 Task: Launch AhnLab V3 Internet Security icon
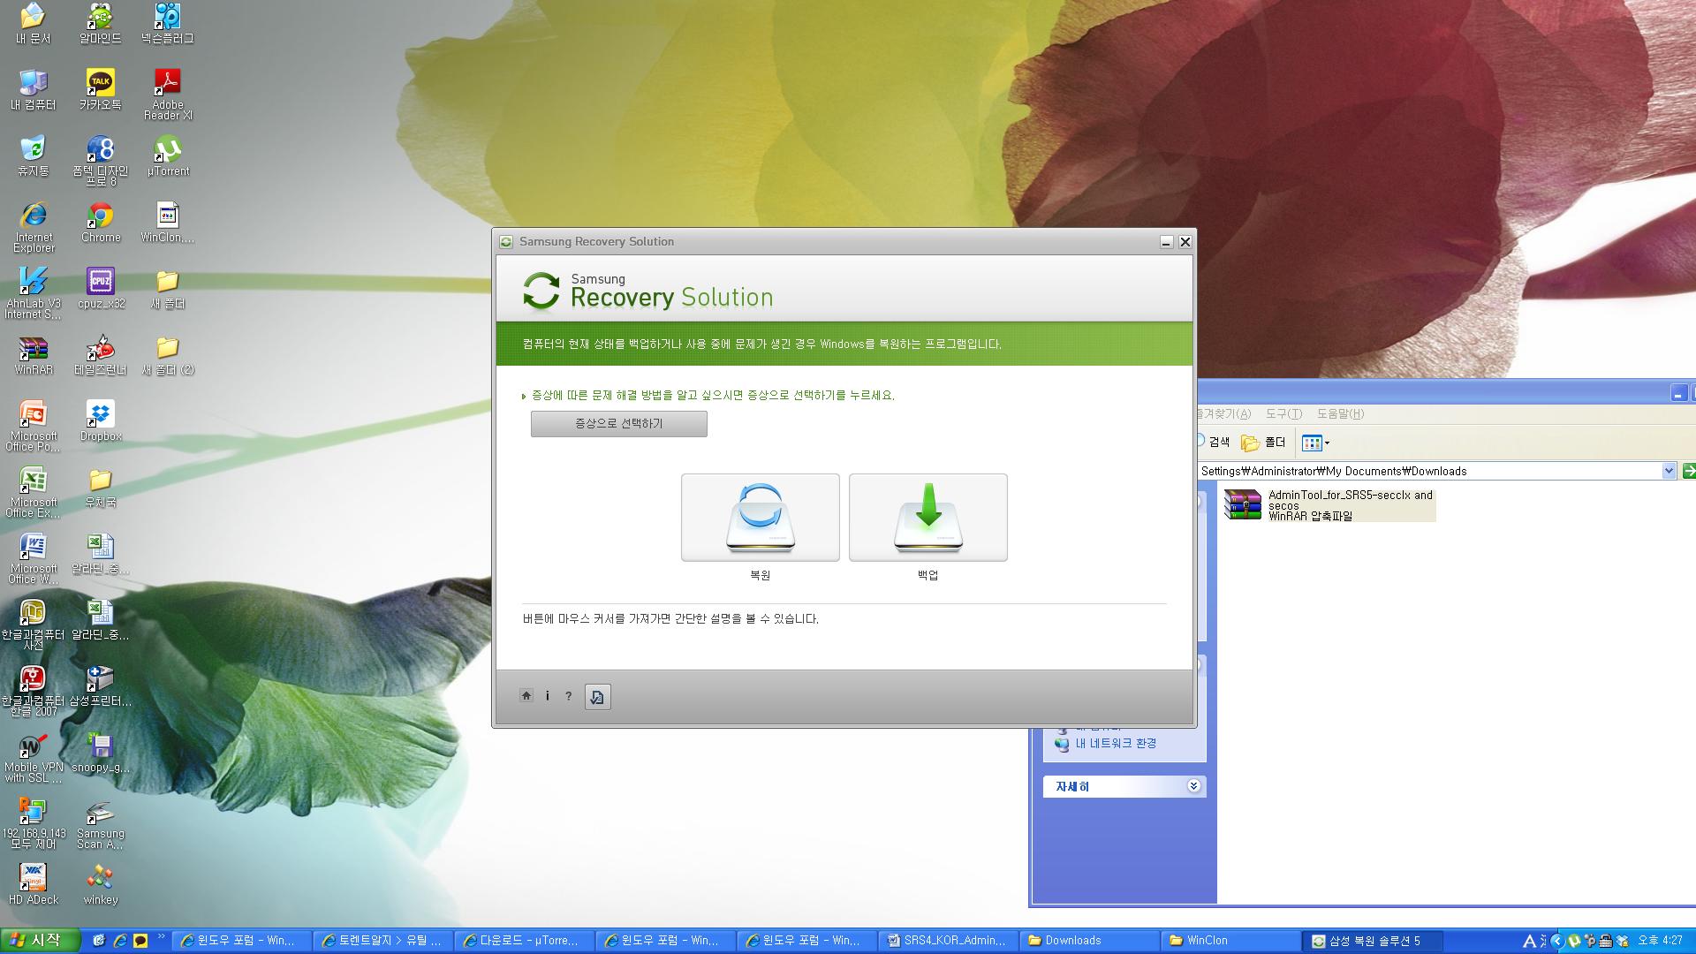click(x=34, y=293)
